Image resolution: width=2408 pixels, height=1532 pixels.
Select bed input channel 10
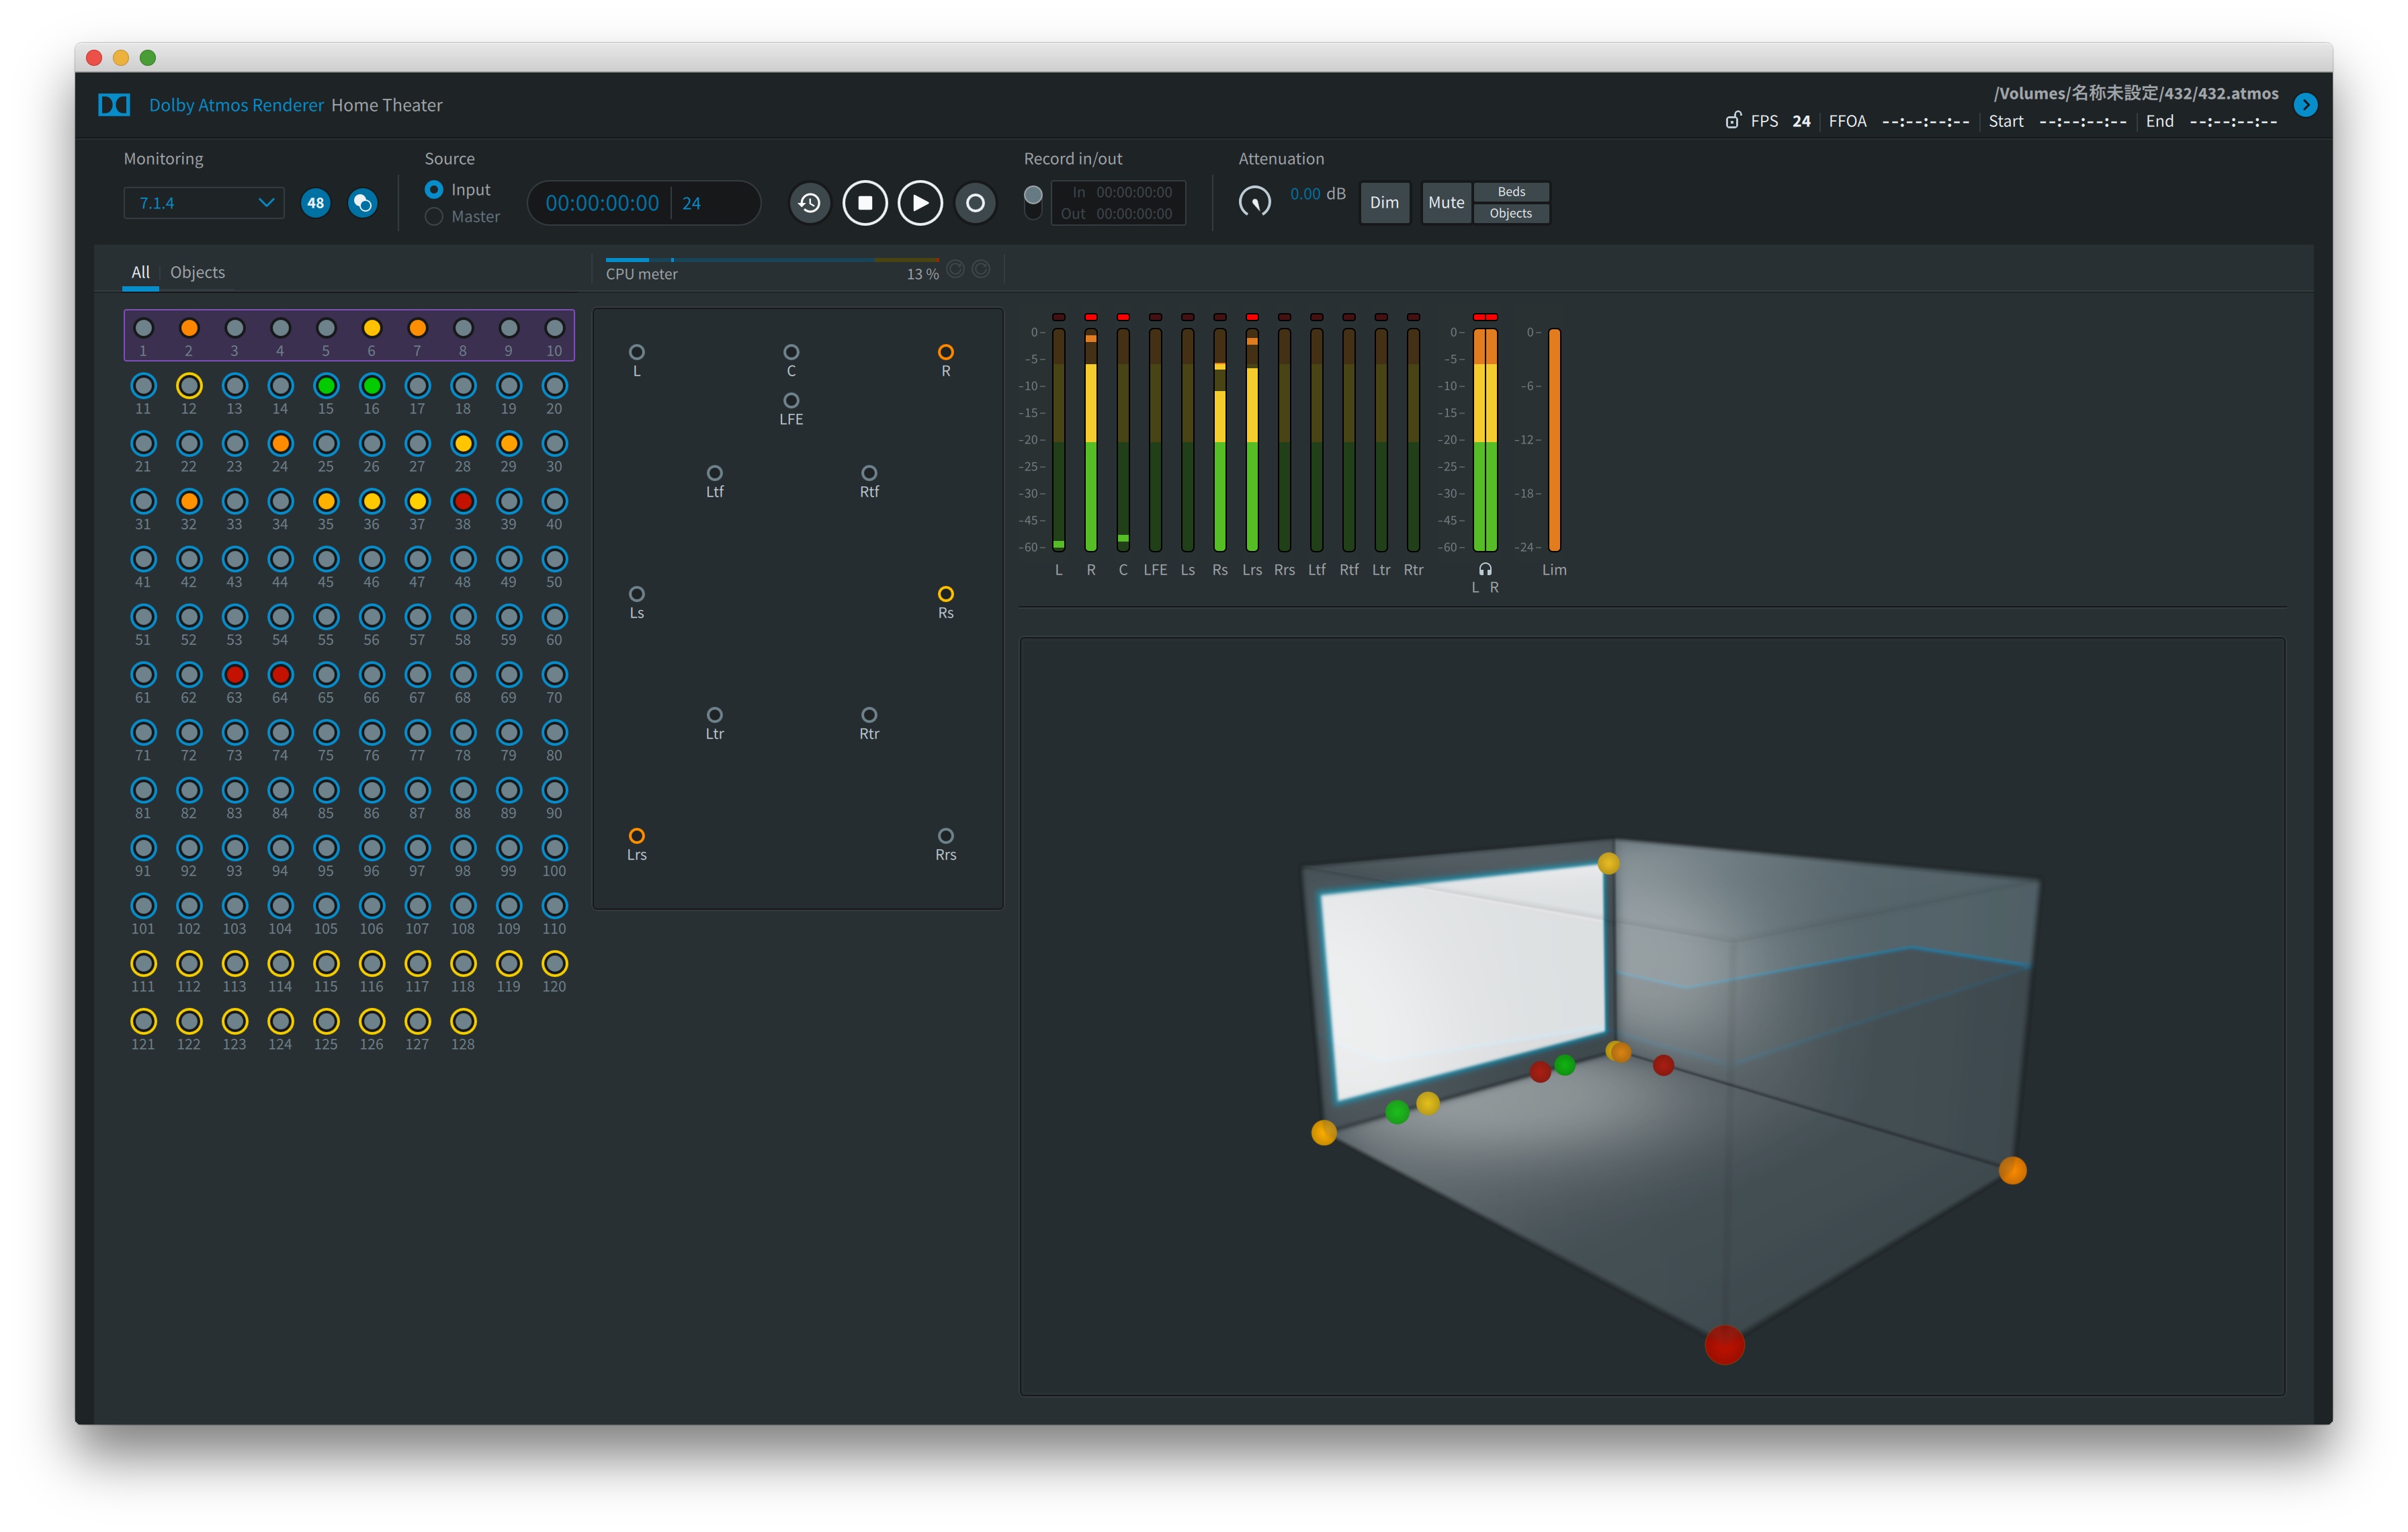tap(555, 328)
